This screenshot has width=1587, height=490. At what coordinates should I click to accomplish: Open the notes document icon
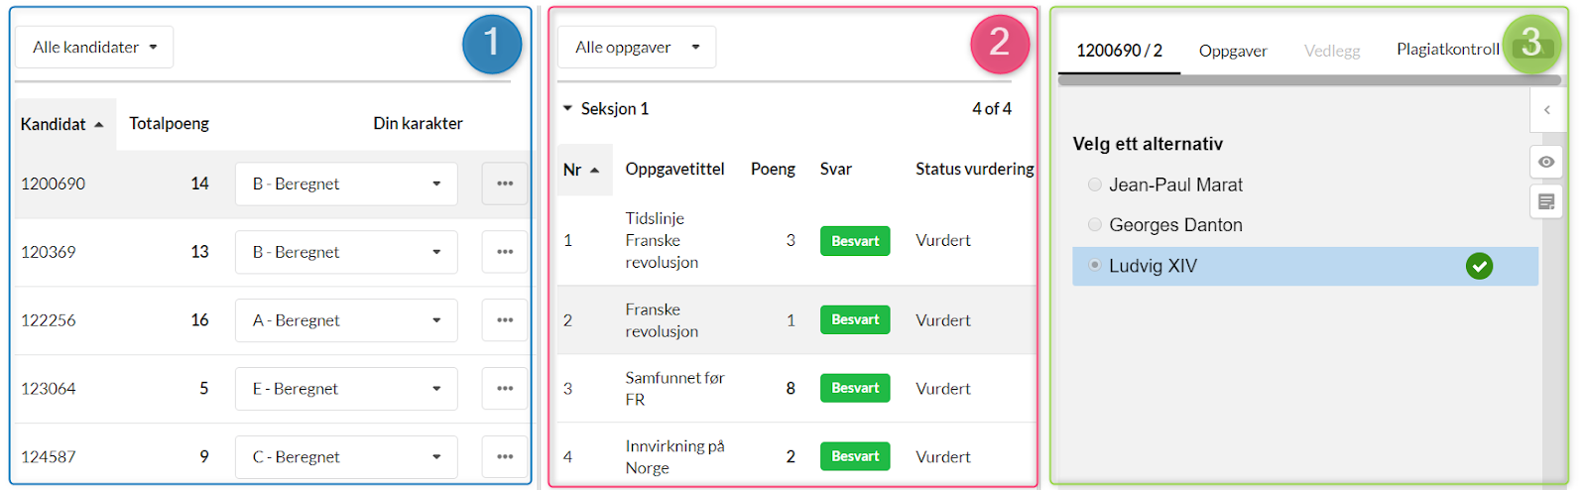pyautogui.click(x=1546, y=201)
